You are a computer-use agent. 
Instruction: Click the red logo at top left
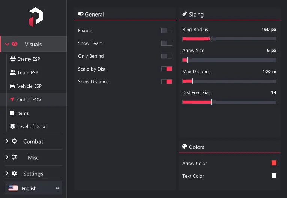point(36,17)
